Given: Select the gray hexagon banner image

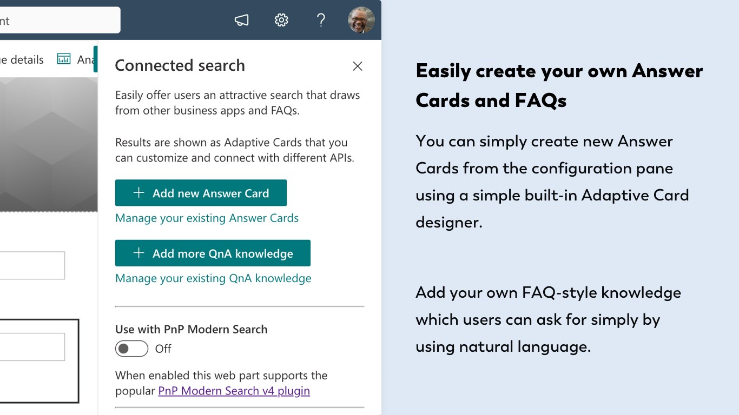Looking at the screenshot, I should (49, 144).
